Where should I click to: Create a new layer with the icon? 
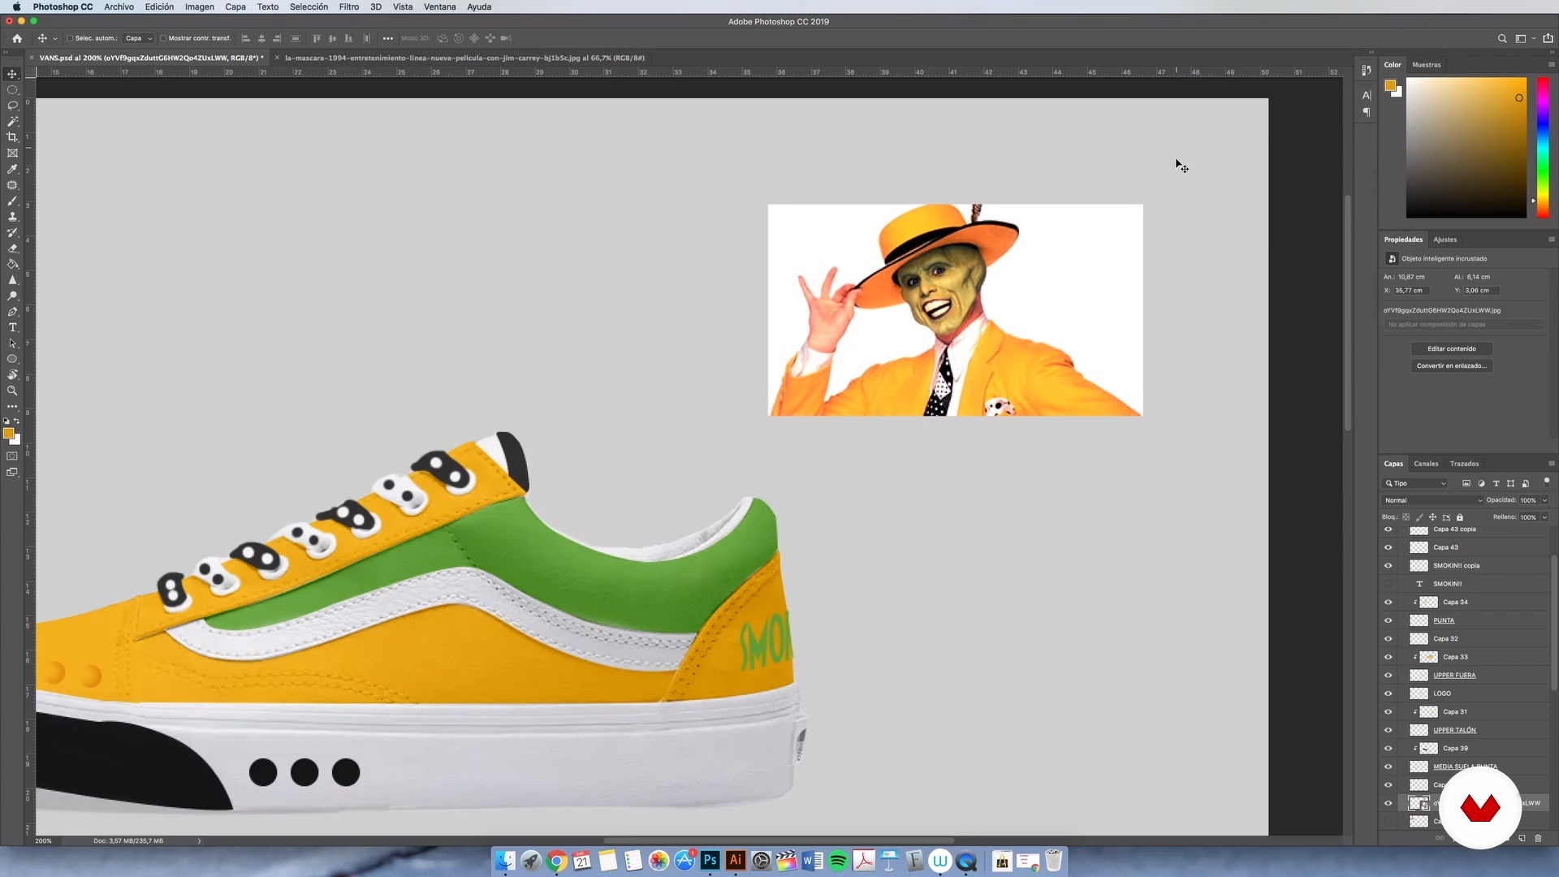(1522, 838)
